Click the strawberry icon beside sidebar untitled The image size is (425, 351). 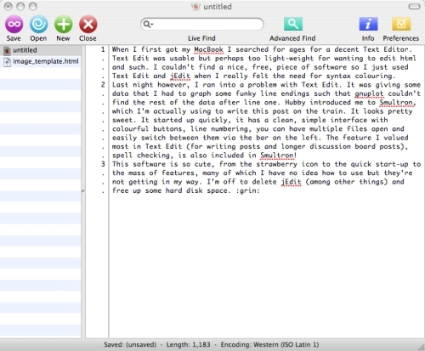coord(7,51)
